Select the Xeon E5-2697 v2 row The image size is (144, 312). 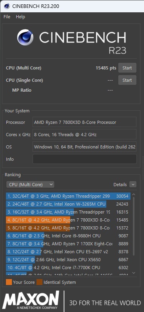[x=68, y=252]
